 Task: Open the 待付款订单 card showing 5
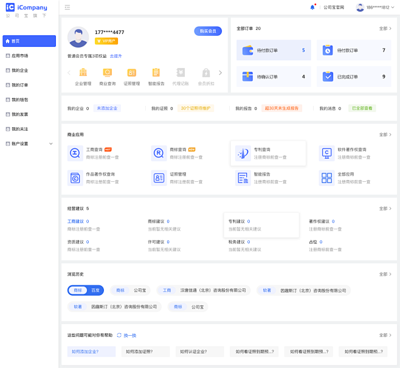click(274, 50)
